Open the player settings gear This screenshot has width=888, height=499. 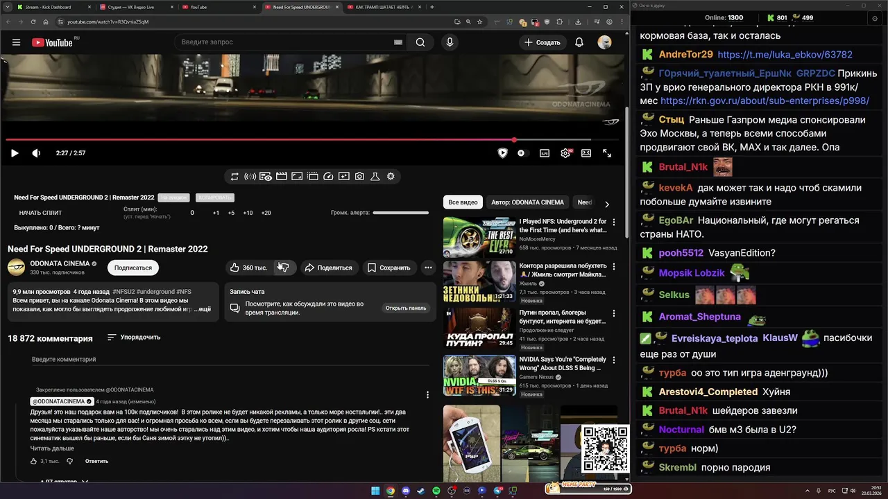(x=565, y=153)
